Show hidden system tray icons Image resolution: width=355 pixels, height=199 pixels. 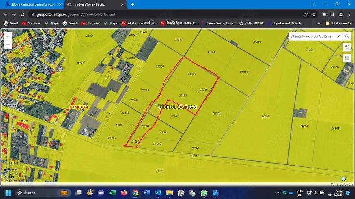tap(278, 193)
